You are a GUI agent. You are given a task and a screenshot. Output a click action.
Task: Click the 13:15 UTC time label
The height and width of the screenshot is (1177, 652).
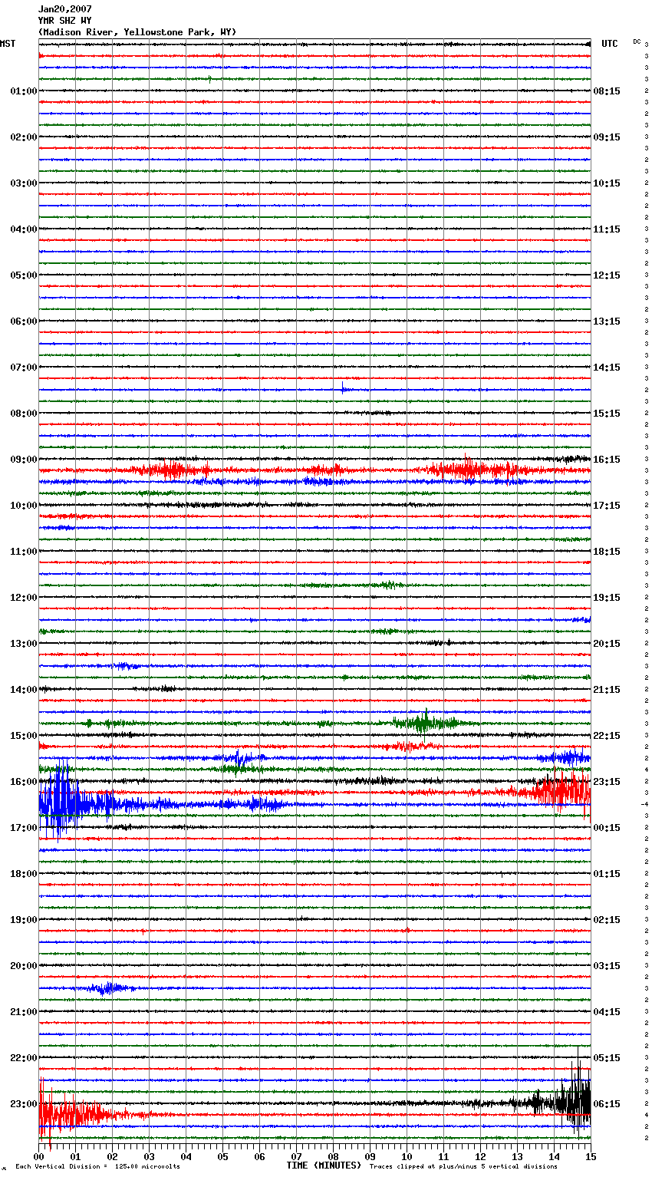pos(607,321)
